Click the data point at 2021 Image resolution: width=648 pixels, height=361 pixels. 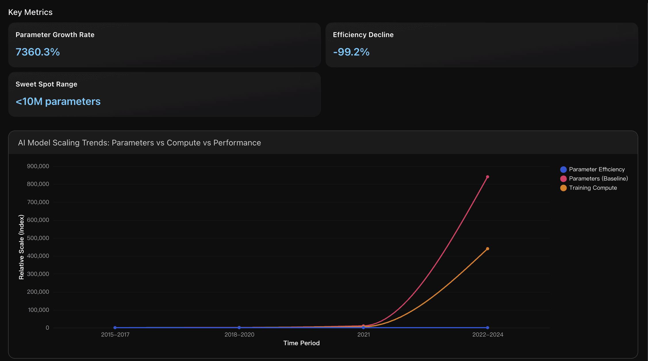pos(363,327)
